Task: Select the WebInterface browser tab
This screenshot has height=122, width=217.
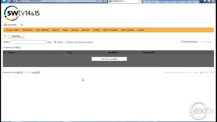Action: pos(124,1)
